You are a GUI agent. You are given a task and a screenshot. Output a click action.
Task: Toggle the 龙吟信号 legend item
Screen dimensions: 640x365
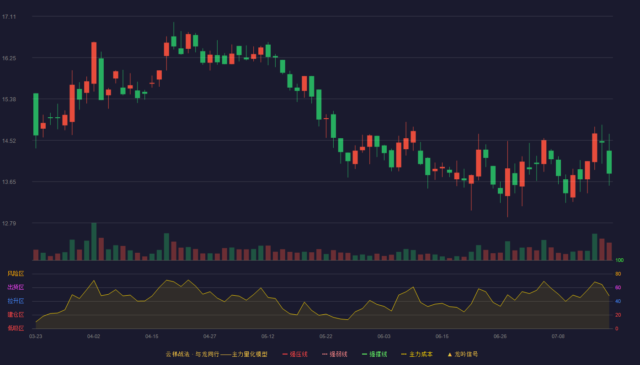pos(463,354)
